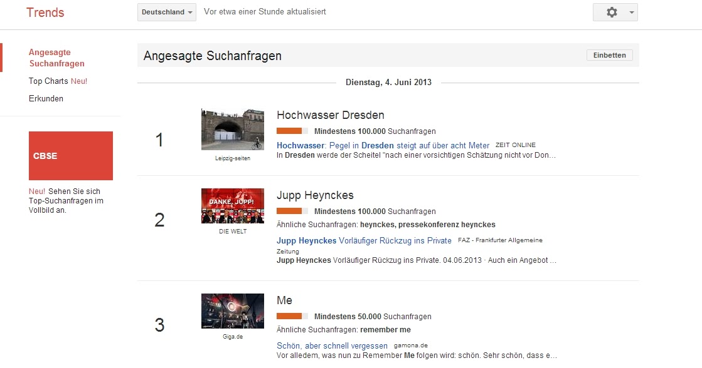
Task: Click the Einbetten button
Action: point(609,55)
